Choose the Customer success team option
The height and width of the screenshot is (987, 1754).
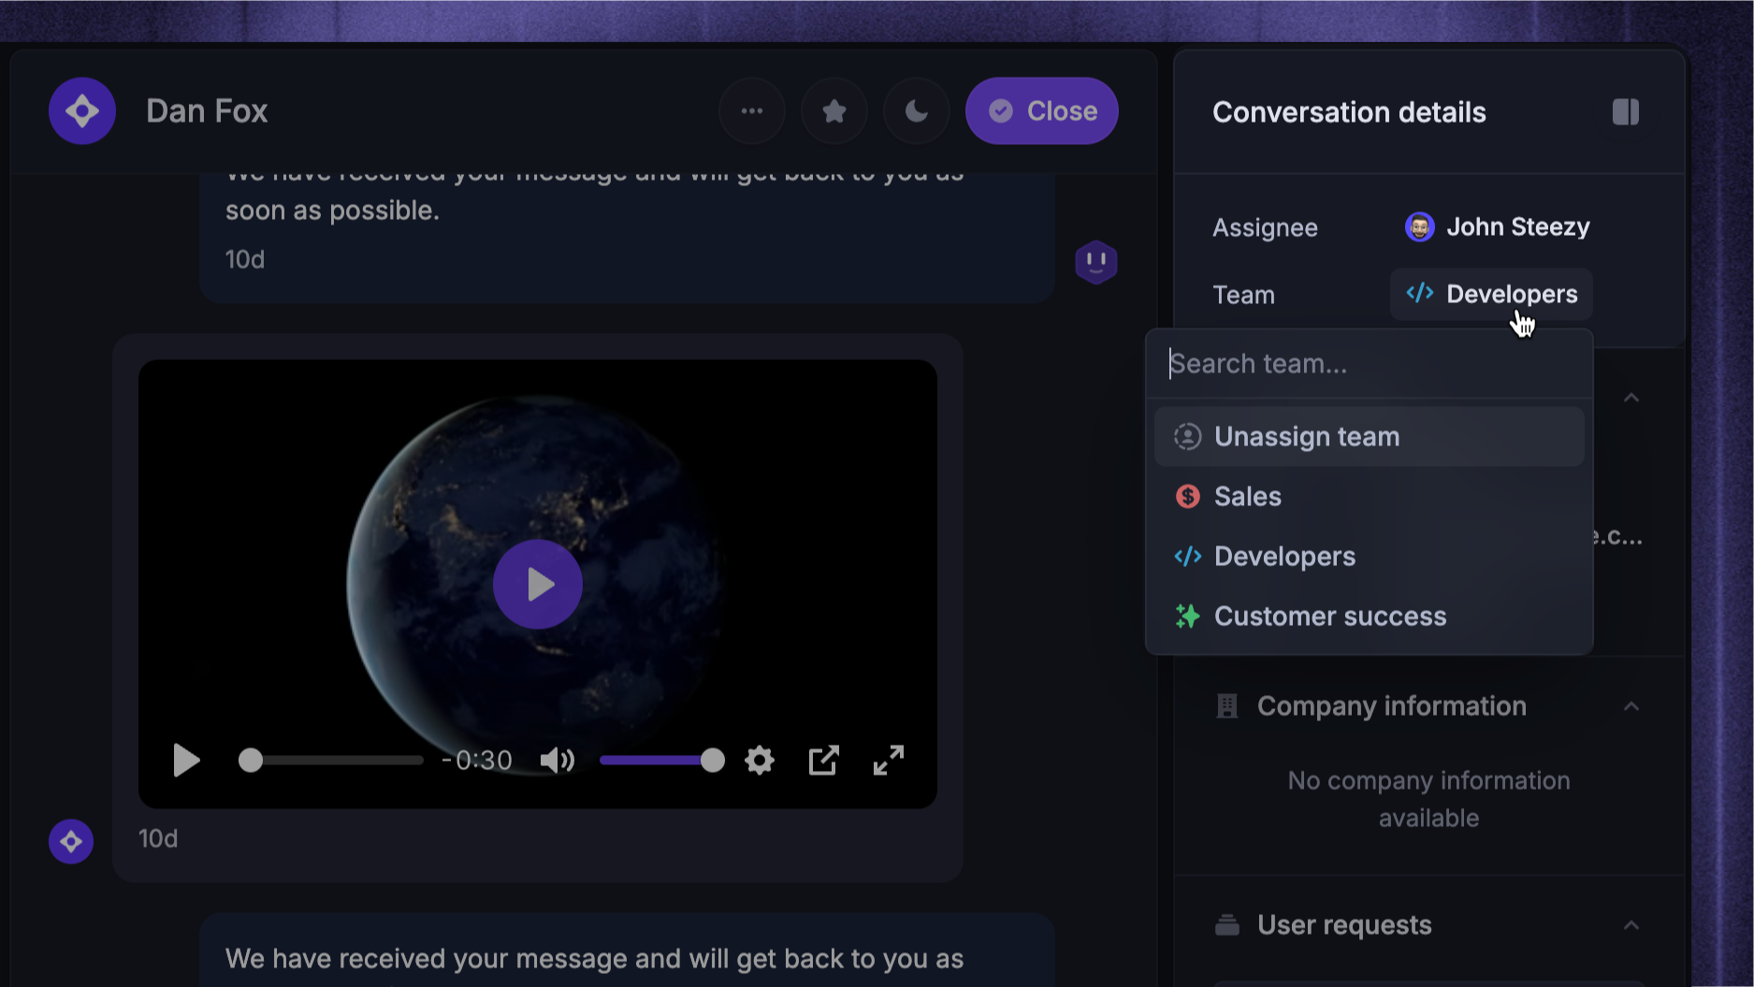coord(1370,617)
